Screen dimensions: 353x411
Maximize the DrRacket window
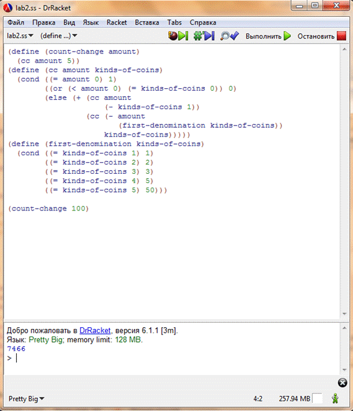point(315,6)
